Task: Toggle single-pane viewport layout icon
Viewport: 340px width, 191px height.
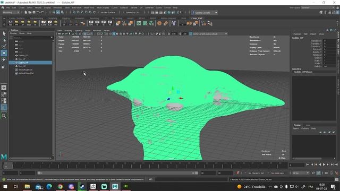Action: click(4, 88)
